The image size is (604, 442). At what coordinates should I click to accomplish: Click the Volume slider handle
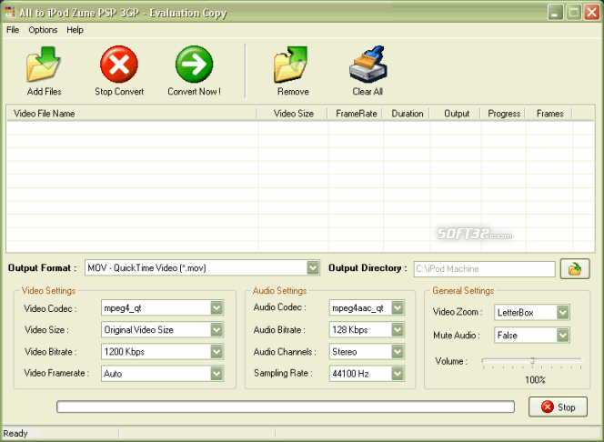[532, 361]
